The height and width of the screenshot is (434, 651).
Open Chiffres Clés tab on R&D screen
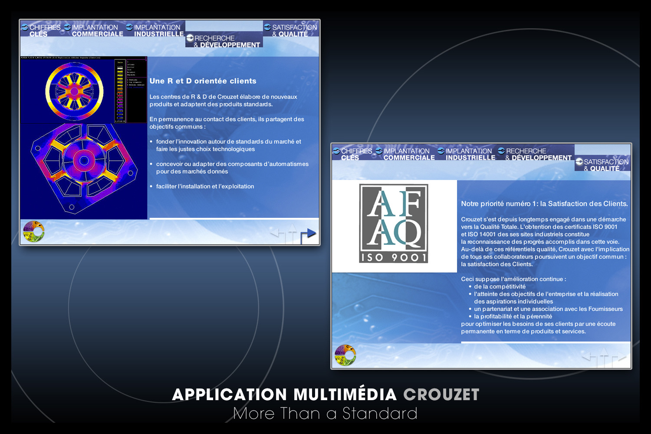point(41,30)
